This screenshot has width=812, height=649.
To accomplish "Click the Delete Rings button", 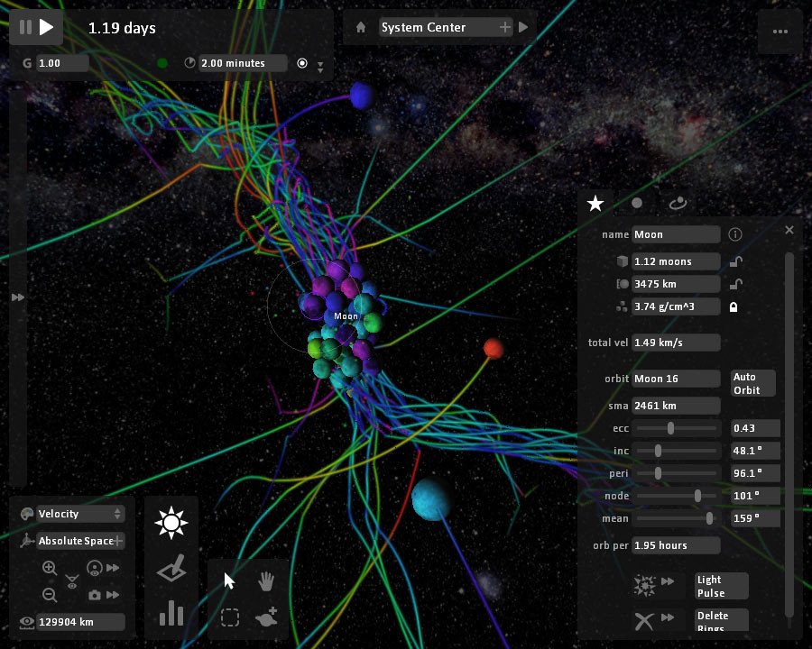I will pyautogui.click(x=721, y=620).
